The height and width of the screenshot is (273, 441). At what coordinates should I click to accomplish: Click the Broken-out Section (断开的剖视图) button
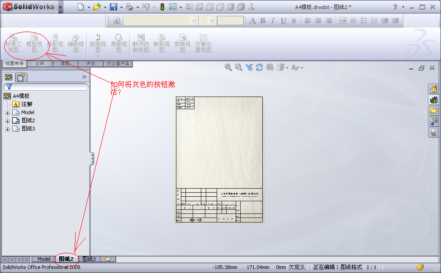pos(141,43)
